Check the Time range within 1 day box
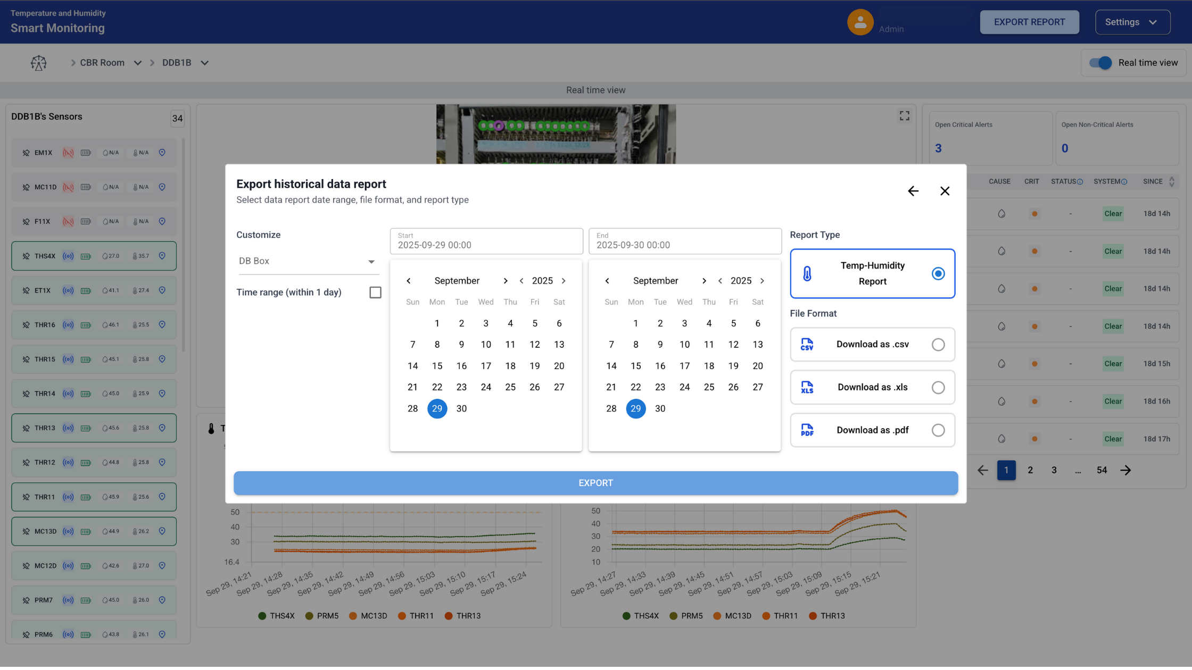 [x=375, y=292]
